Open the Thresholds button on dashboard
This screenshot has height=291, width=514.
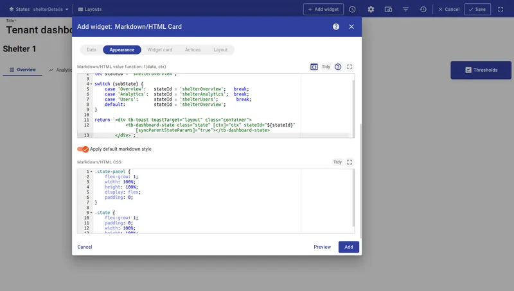tap(481, 70)
